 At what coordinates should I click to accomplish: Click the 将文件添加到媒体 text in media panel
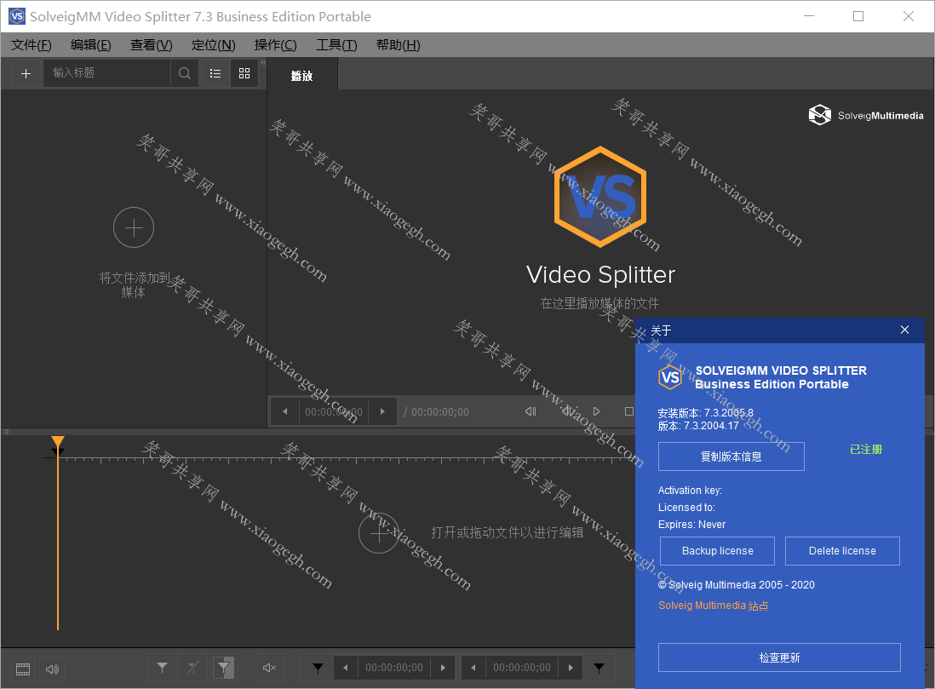point(135,284)
